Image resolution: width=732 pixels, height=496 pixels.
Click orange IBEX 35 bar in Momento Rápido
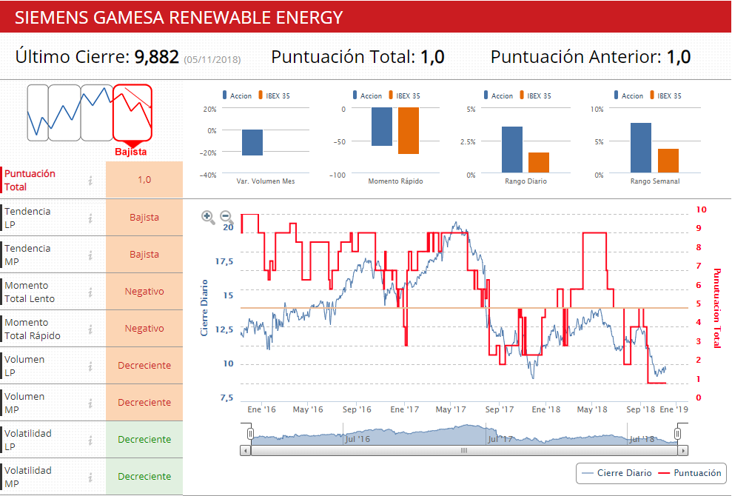coord(409,130)
